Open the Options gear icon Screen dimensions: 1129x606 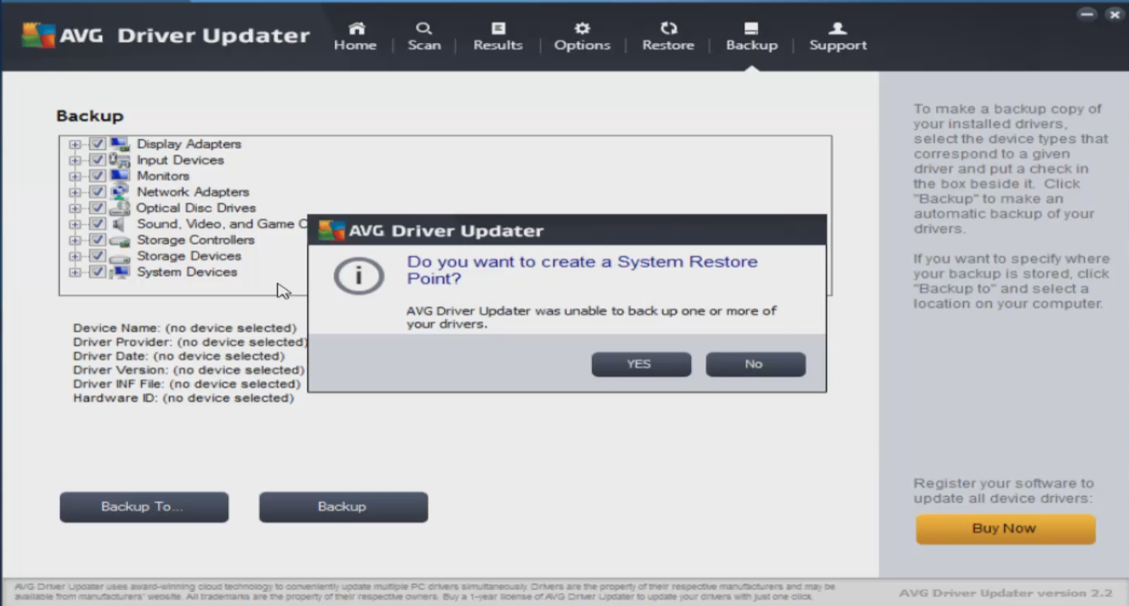click(x=582, y=30)
